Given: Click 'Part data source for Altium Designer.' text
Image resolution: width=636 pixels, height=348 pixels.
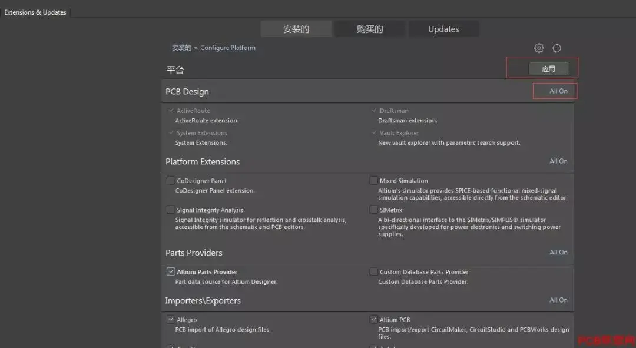Looking at the screenshot, I should point(226,282).
